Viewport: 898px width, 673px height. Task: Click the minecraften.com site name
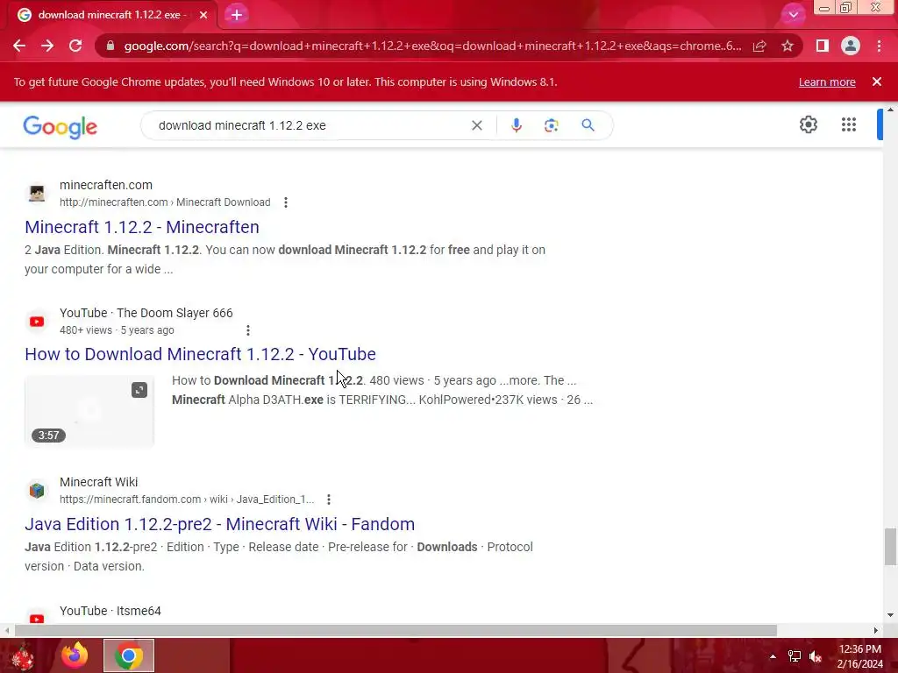(x=106, y=185)
